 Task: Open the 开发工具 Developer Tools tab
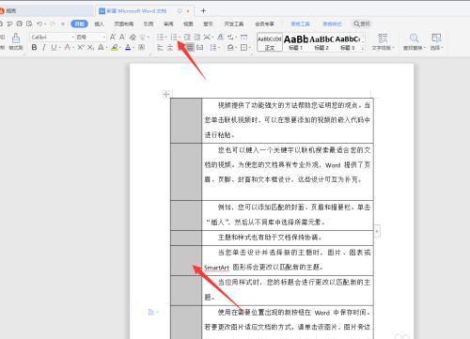click(x=234, y=23)
